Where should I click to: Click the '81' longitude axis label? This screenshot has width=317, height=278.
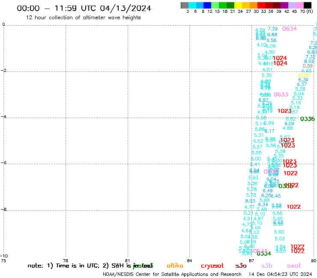[x=127, y=260]
